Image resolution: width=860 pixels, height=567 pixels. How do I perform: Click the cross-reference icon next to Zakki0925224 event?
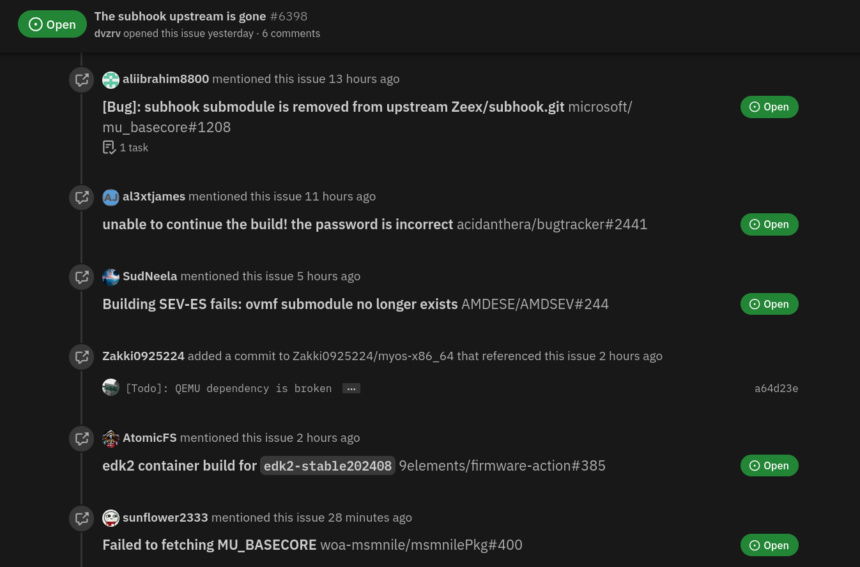click(x=82, y=357)
